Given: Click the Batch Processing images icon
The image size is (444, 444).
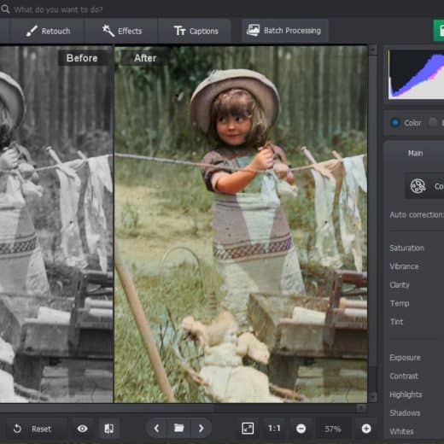Looking at the screenshot, I should [x=253, y=30].
